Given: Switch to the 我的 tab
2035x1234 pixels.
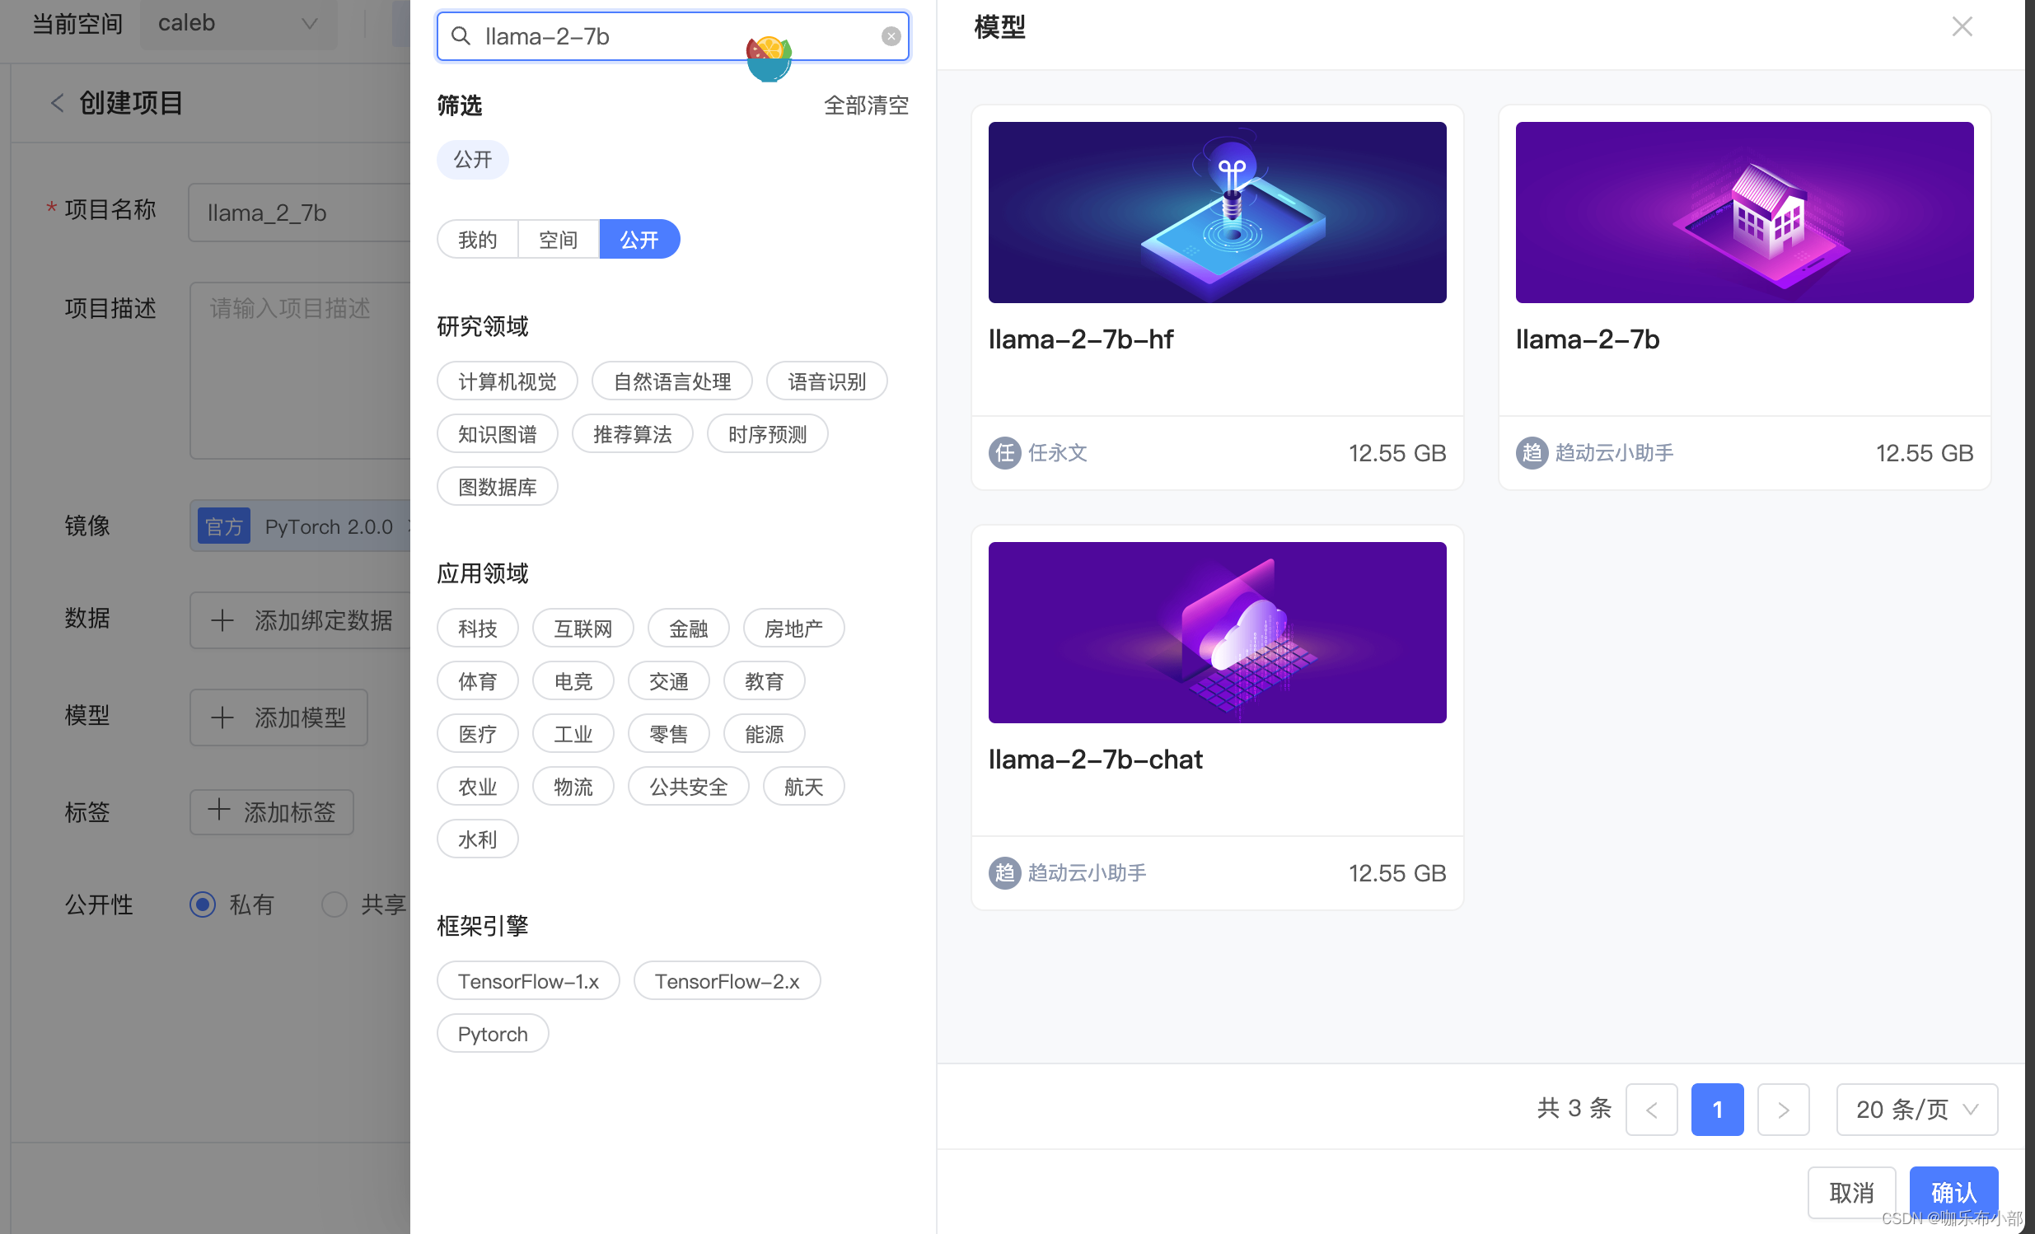Looking at the screenshot, I should (x=477, y=240).
